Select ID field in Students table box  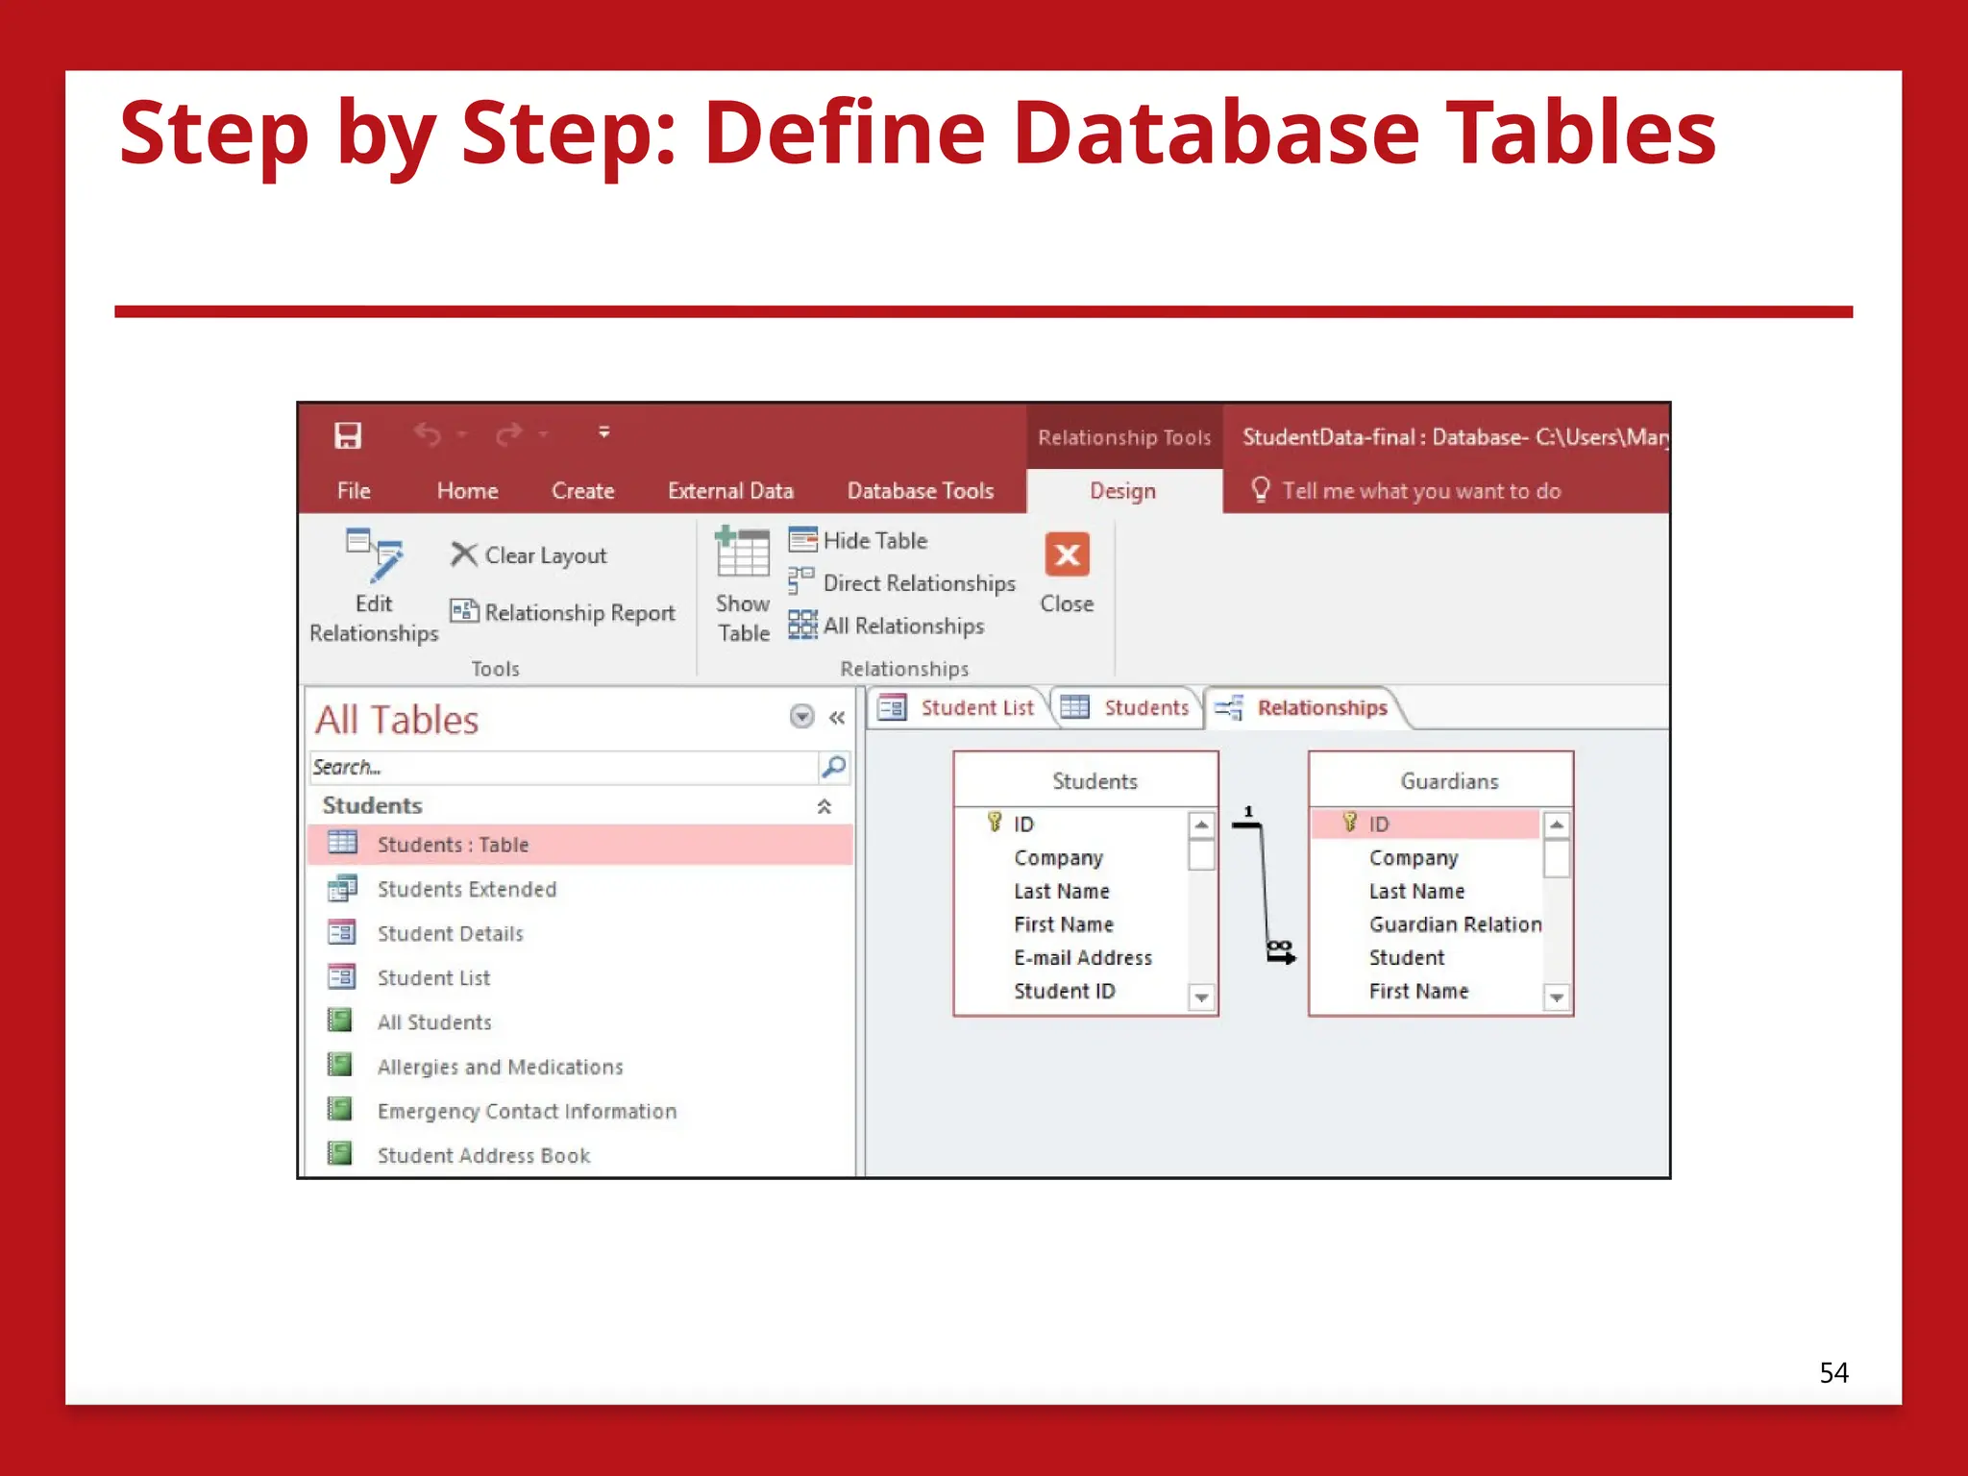[1023, 824]
